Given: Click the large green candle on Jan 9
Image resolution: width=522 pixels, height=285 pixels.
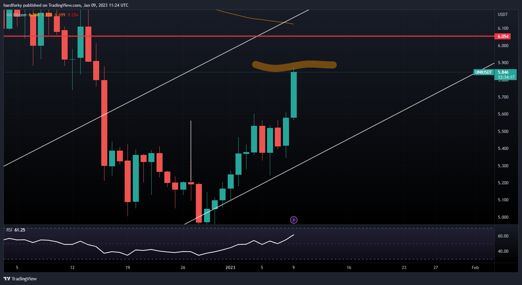Looking at the screenshot, I should click(x=294, y=95).
